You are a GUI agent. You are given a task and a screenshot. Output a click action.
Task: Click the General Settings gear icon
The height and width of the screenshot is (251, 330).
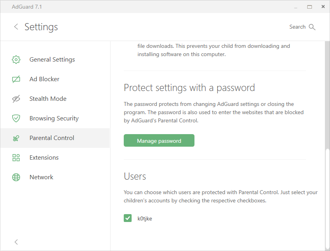[x=16, y=60]
